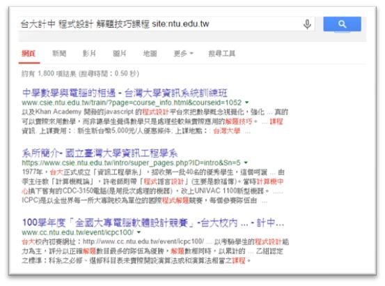This screenshot has width=385, height=286.
Task: Click the www.csie.ntu.edu.tw/train URL text
Action: click(132, 103)
